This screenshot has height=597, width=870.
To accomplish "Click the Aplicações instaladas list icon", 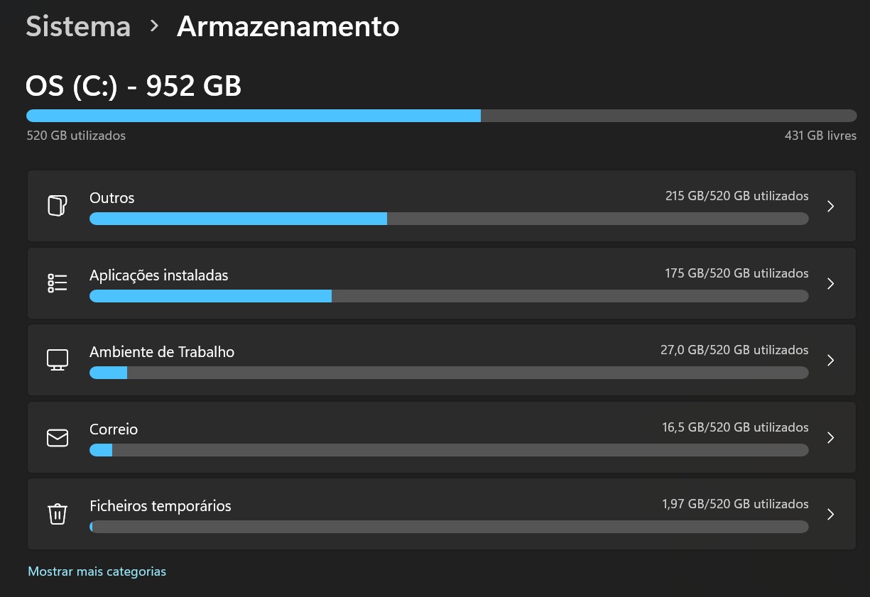I will coord(58,283).
